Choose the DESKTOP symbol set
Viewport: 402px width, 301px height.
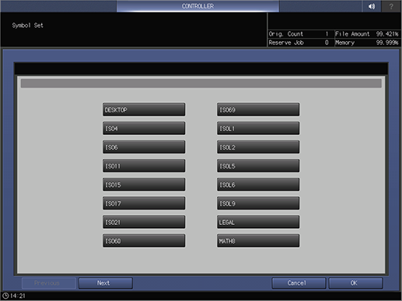click(144, 109)
